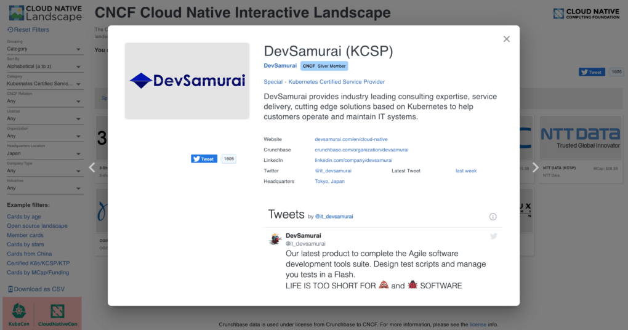Viewport: 628px width, 330px height.
Task: Click the NTT DATA (KCSP) card
Action: click(581, 149)
